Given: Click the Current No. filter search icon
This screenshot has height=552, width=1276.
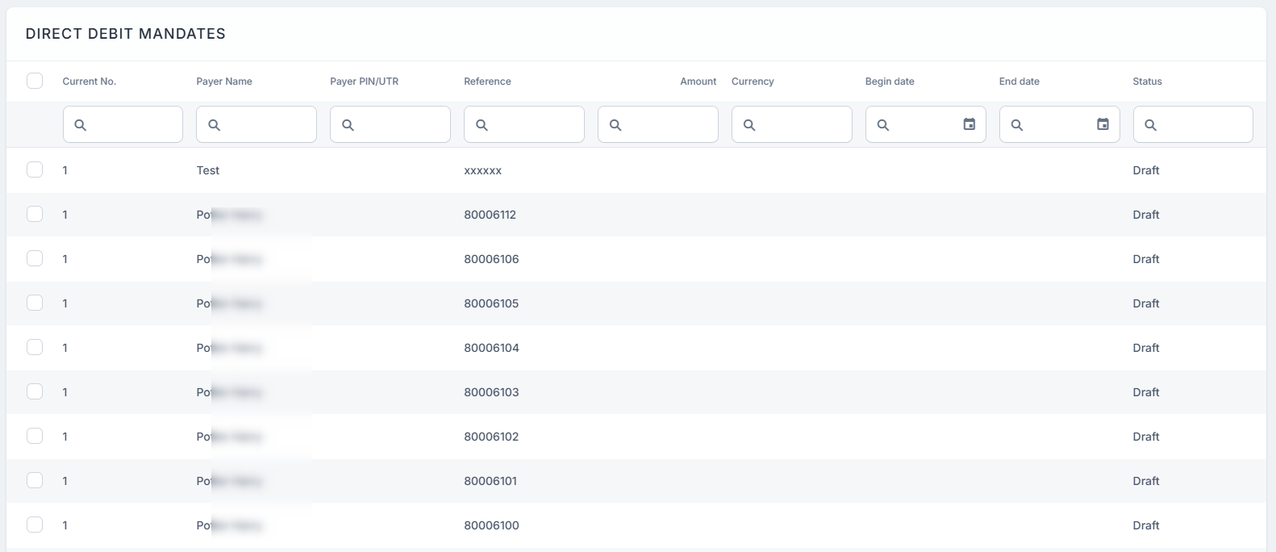Looking at the screenshot, I should (80, 125).
